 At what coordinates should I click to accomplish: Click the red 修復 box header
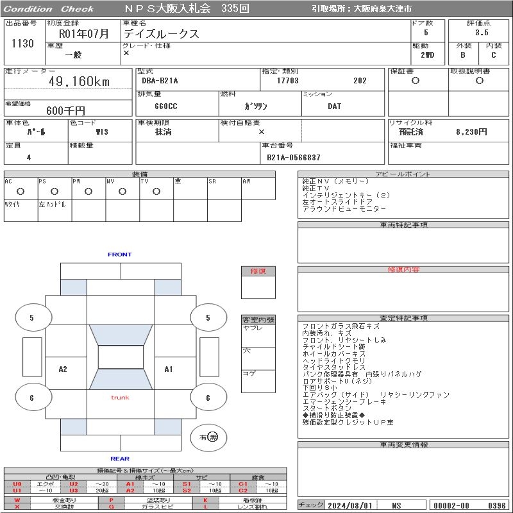258,271
